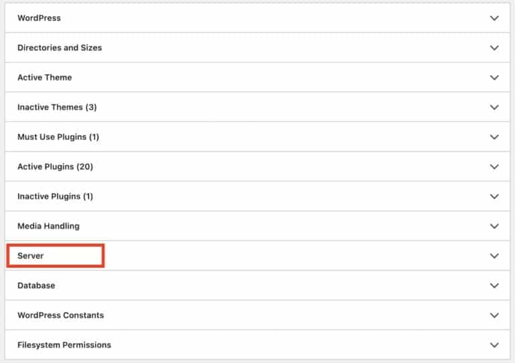Select the Database heading text
Image resolution: width=515 pixels, height=363 pixels.
coord(36,286)
